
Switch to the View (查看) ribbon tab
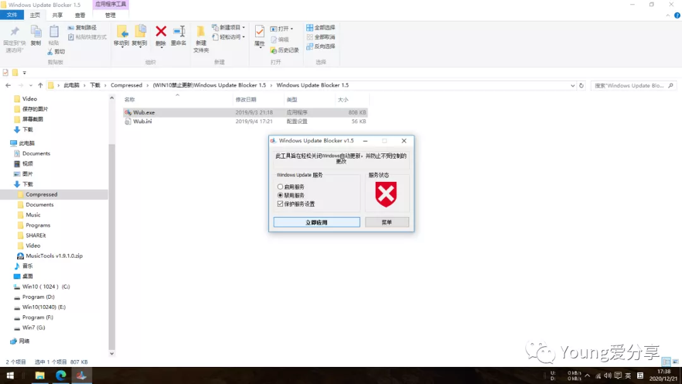coord(80,15)
